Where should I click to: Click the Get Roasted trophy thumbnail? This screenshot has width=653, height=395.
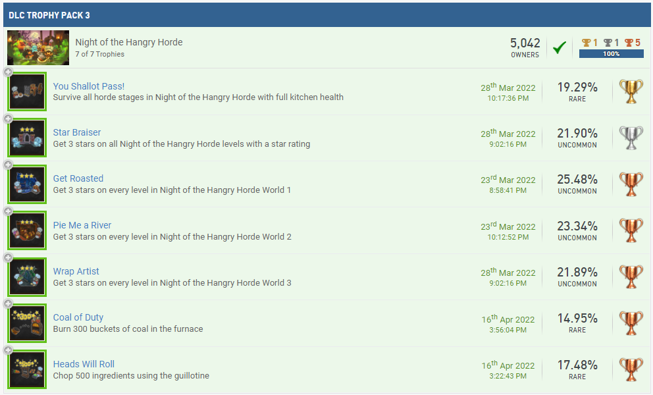(27, 184)
